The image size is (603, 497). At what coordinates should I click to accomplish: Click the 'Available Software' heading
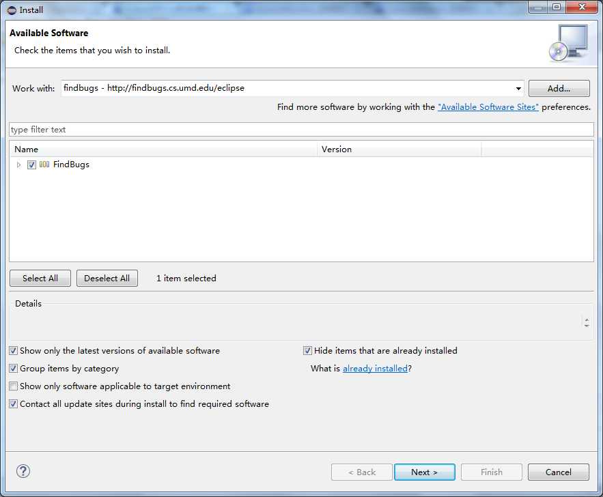pyautogui.click(x=49, y=33)
